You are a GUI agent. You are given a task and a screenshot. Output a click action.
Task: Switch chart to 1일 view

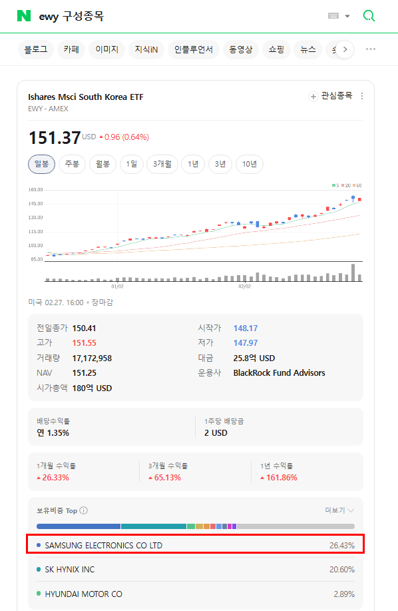[x=132, y=164]
